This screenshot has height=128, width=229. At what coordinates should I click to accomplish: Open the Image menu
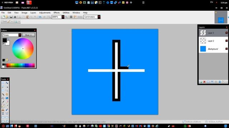tap(24, 13)
